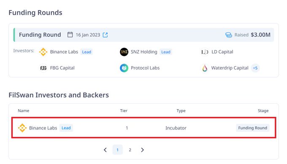
Task: Open the Binance Labs investor link in Funding Round
Action: 64,52
